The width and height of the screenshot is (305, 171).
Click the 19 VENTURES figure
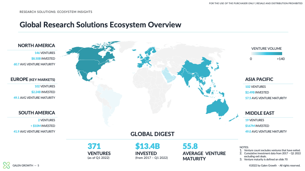click(x=255, y=120)
